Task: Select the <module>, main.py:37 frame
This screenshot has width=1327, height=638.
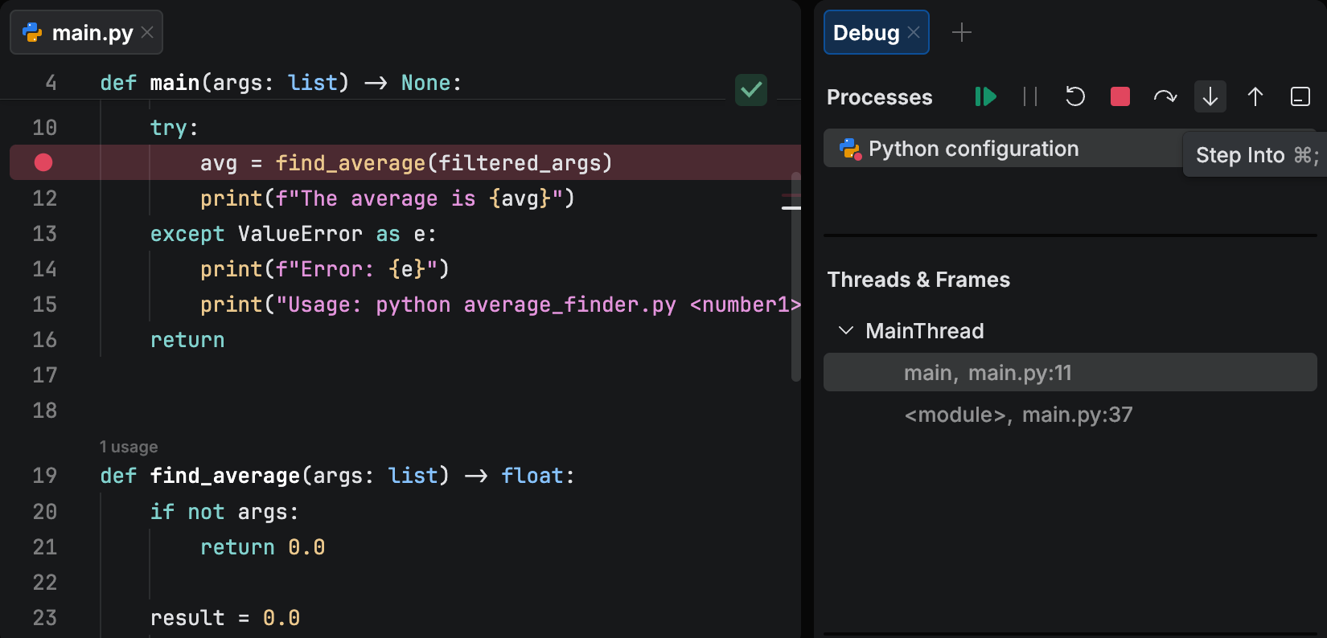Action: [1018, 415]
